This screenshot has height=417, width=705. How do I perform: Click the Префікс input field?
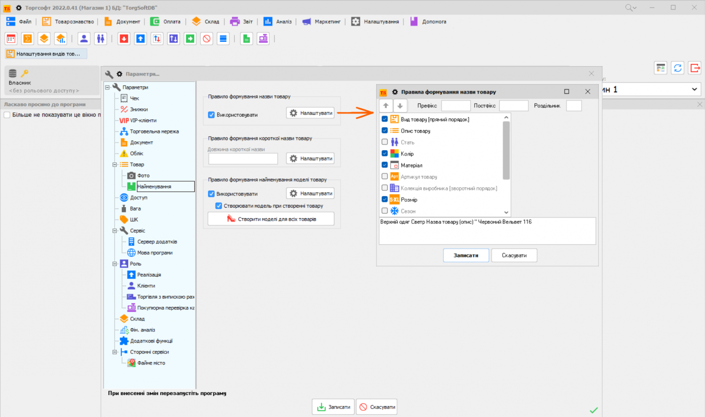click(x=456, y=106)
